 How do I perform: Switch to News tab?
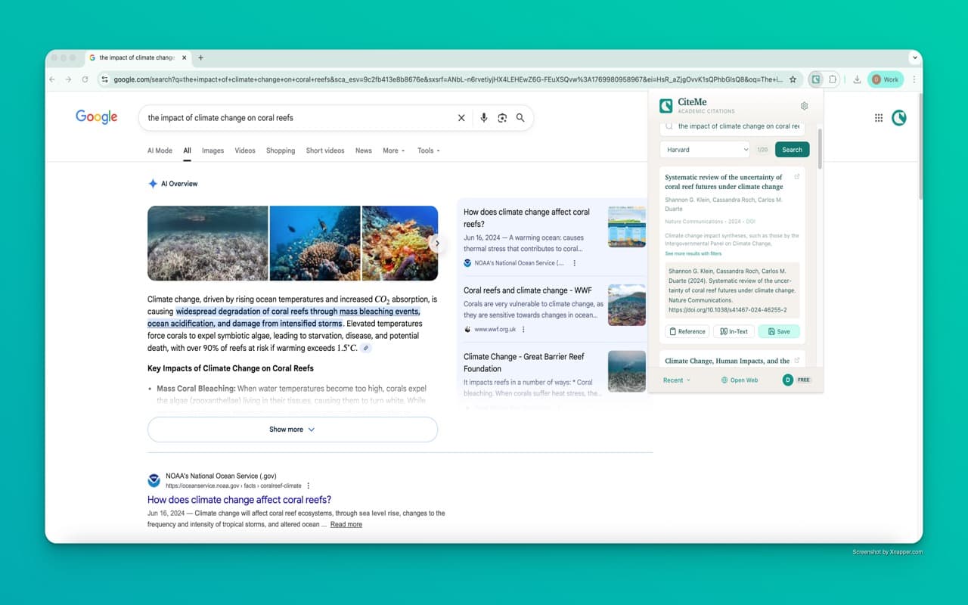click(x=364, y=150)
